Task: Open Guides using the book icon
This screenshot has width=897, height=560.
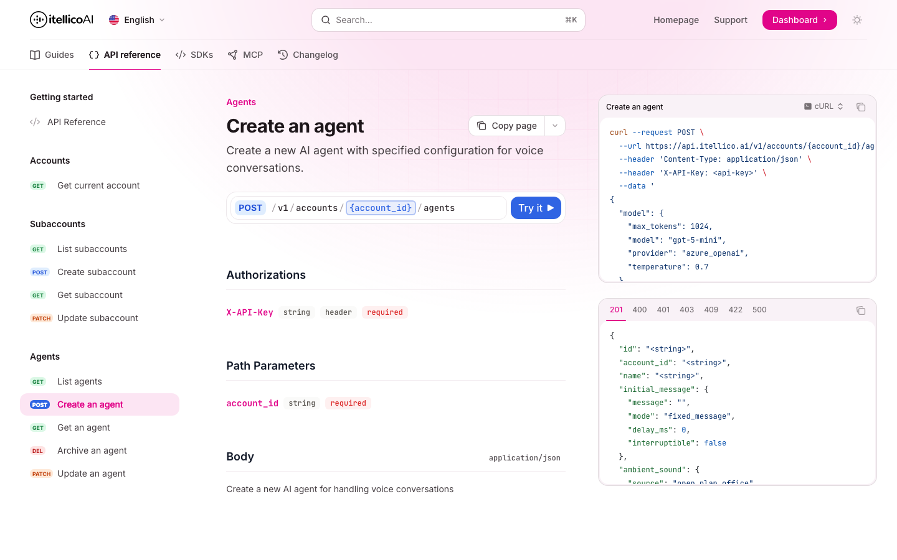Action: click(35, 55)
